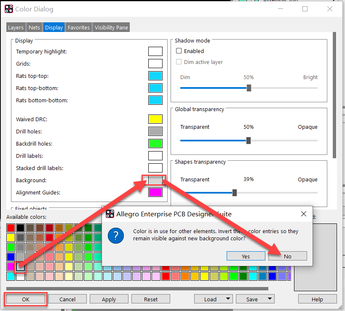Click the Shapes transparency slider handle
Image resolution: width=345 pixels, height=311 pixels.
point(235,193)
